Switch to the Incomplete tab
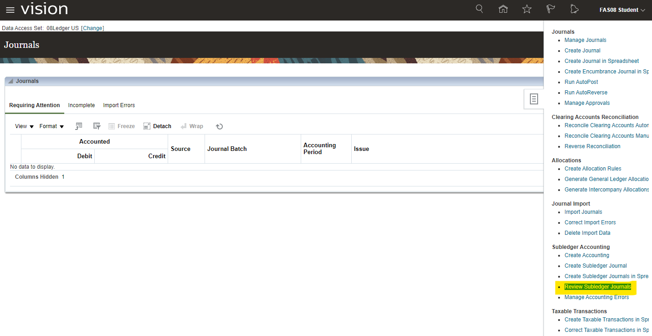Screen dimensions: 652x336 82,105
